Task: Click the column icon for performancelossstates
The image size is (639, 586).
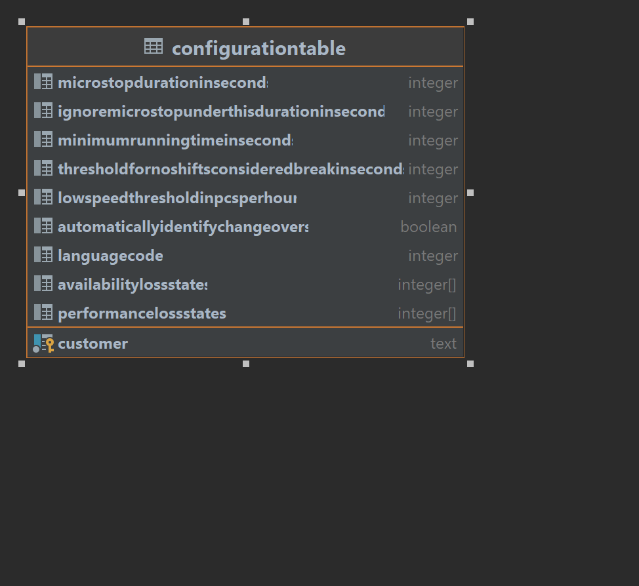Action: coord(43,313)
